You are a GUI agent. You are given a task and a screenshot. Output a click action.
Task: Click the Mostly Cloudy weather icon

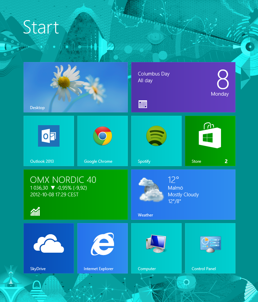(151, 190)
